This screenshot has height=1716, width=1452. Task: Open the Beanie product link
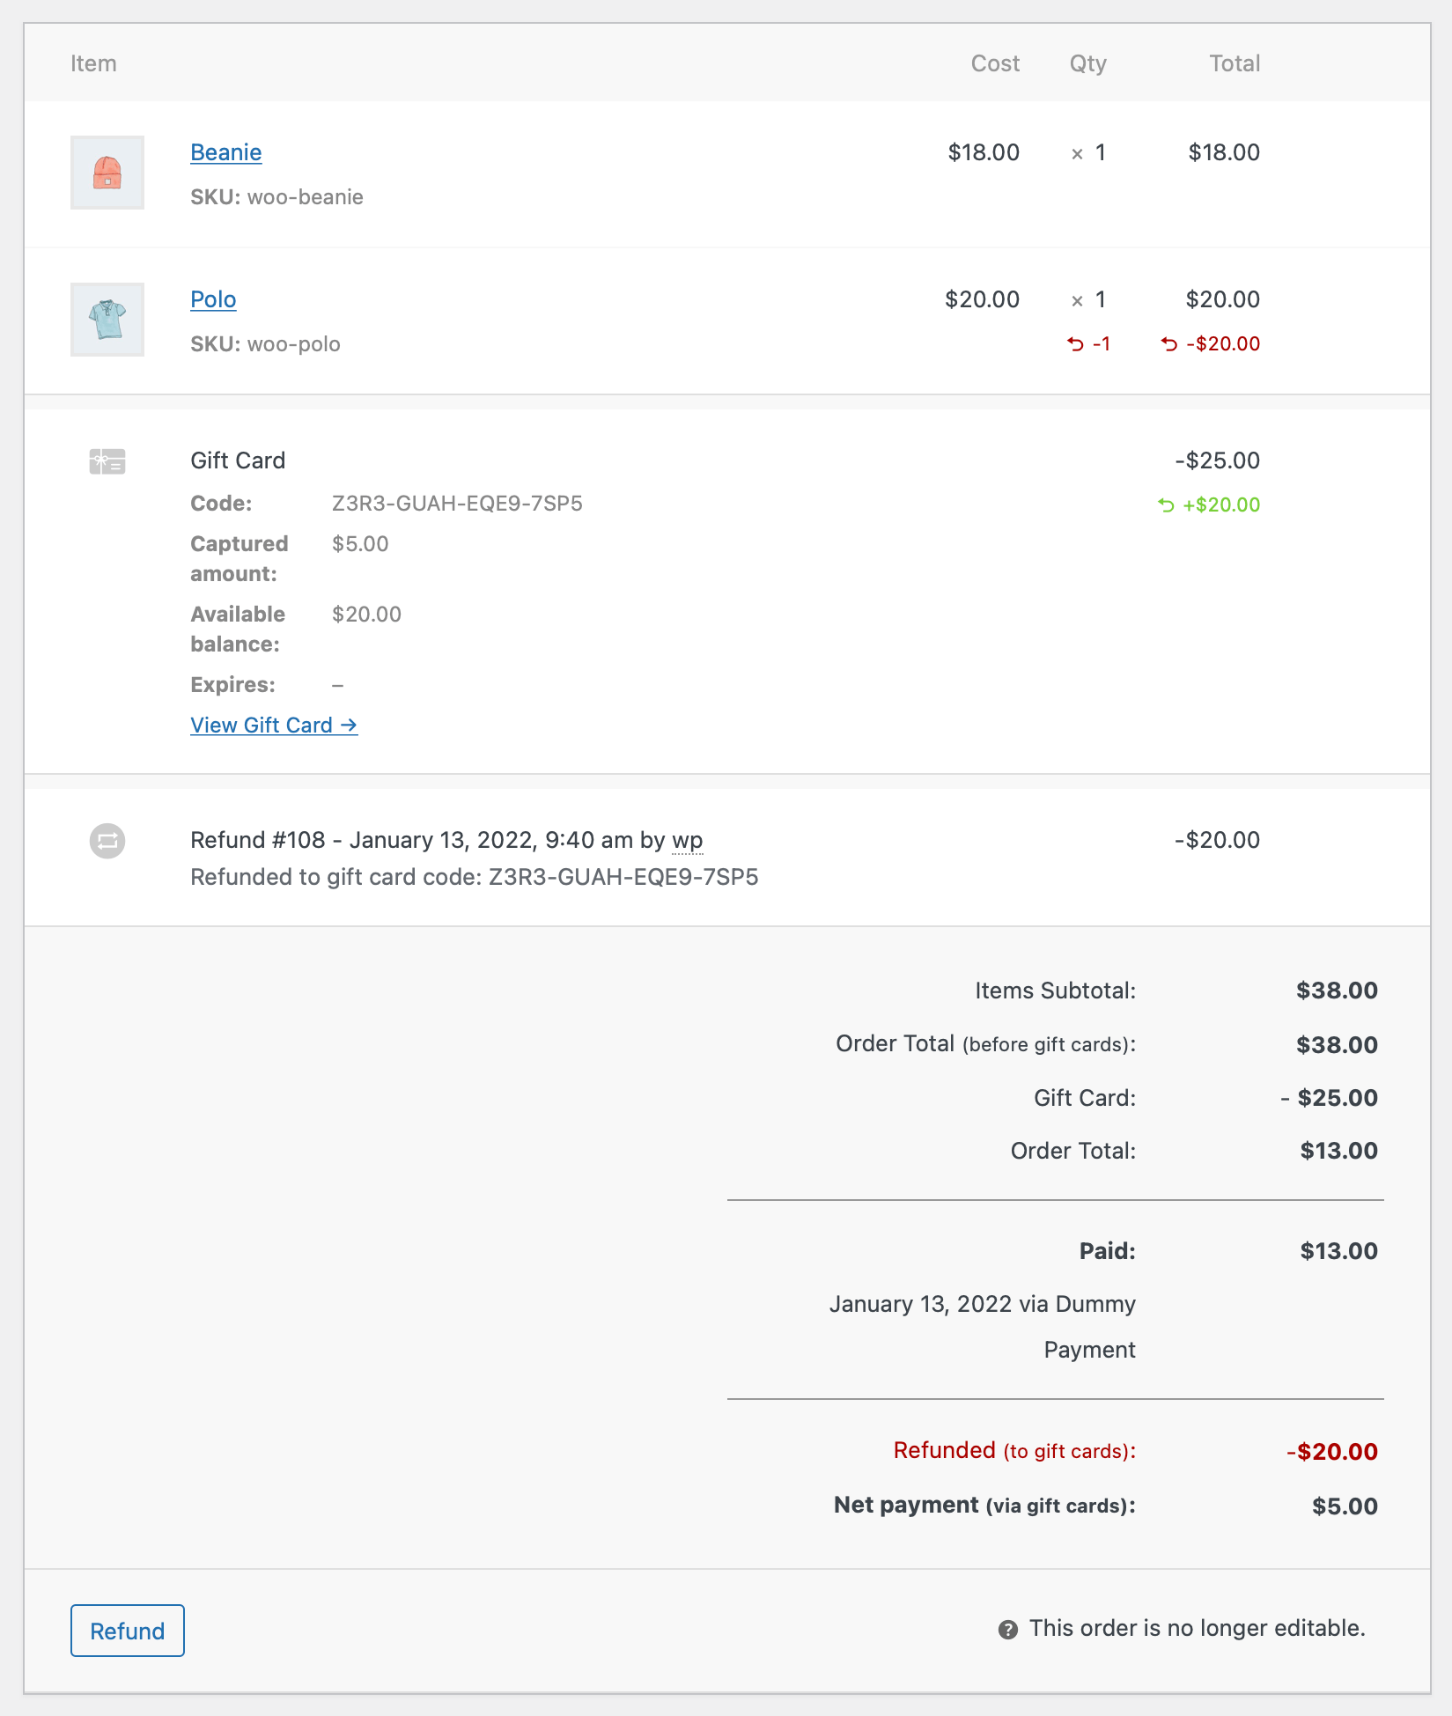point(225,152)
